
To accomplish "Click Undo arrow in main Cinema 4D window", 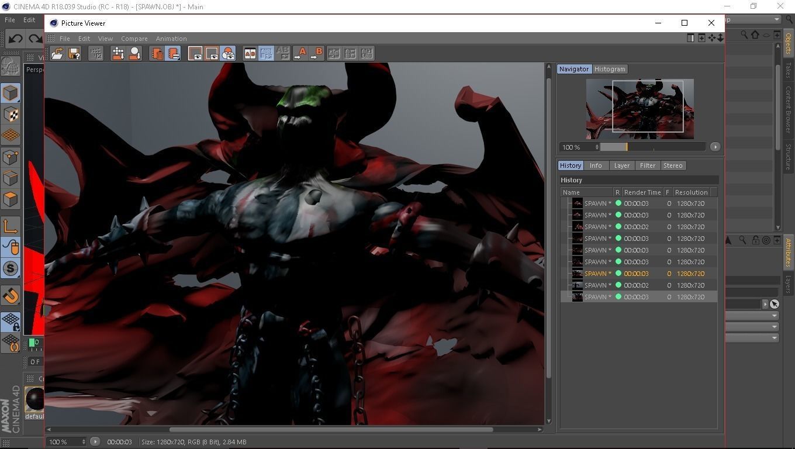I will pyautogui.click(x=15, y=39).
